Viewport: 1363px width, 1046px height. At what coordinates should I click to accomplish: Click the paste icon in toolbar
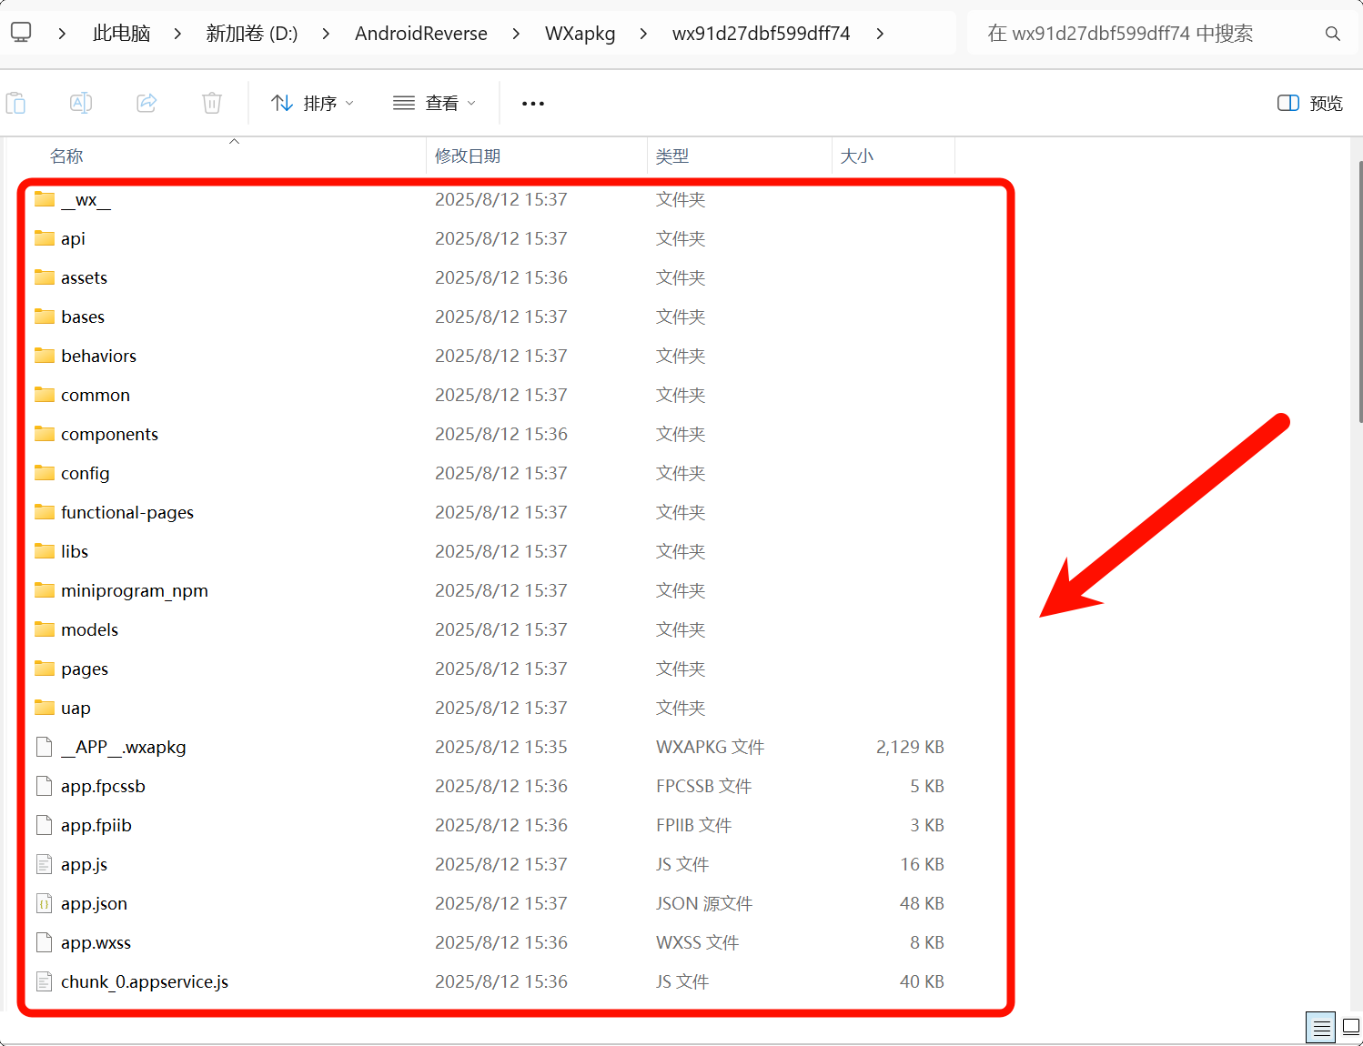coord(16,103)
